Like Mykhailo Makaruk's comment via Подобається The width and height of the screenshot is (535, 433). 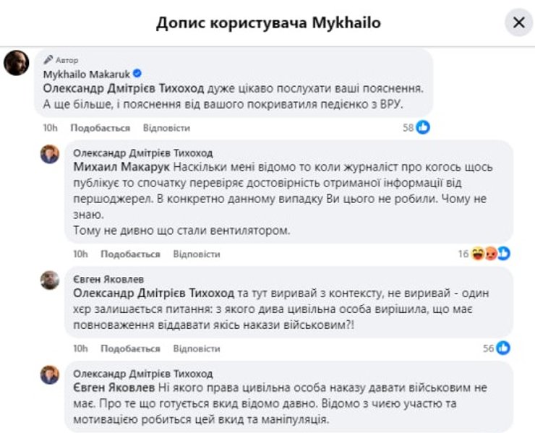pos(100,128)
